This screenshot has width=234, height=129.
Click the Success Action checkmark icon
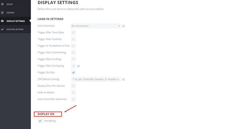coord(2,29)
